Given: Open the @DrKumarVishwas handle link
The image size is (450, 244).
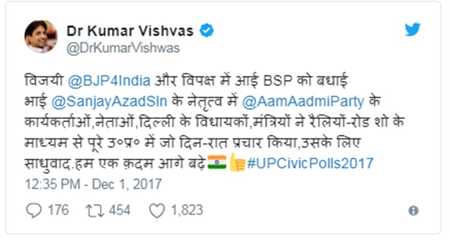Looking at the screenshot, I should (123, 48).
